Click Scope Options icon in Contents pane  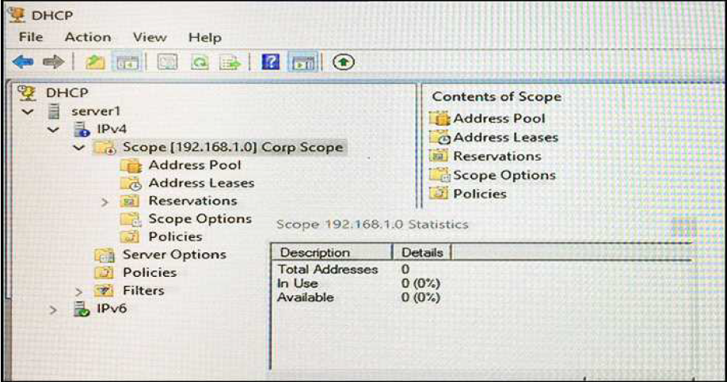[x=440, y=175]
